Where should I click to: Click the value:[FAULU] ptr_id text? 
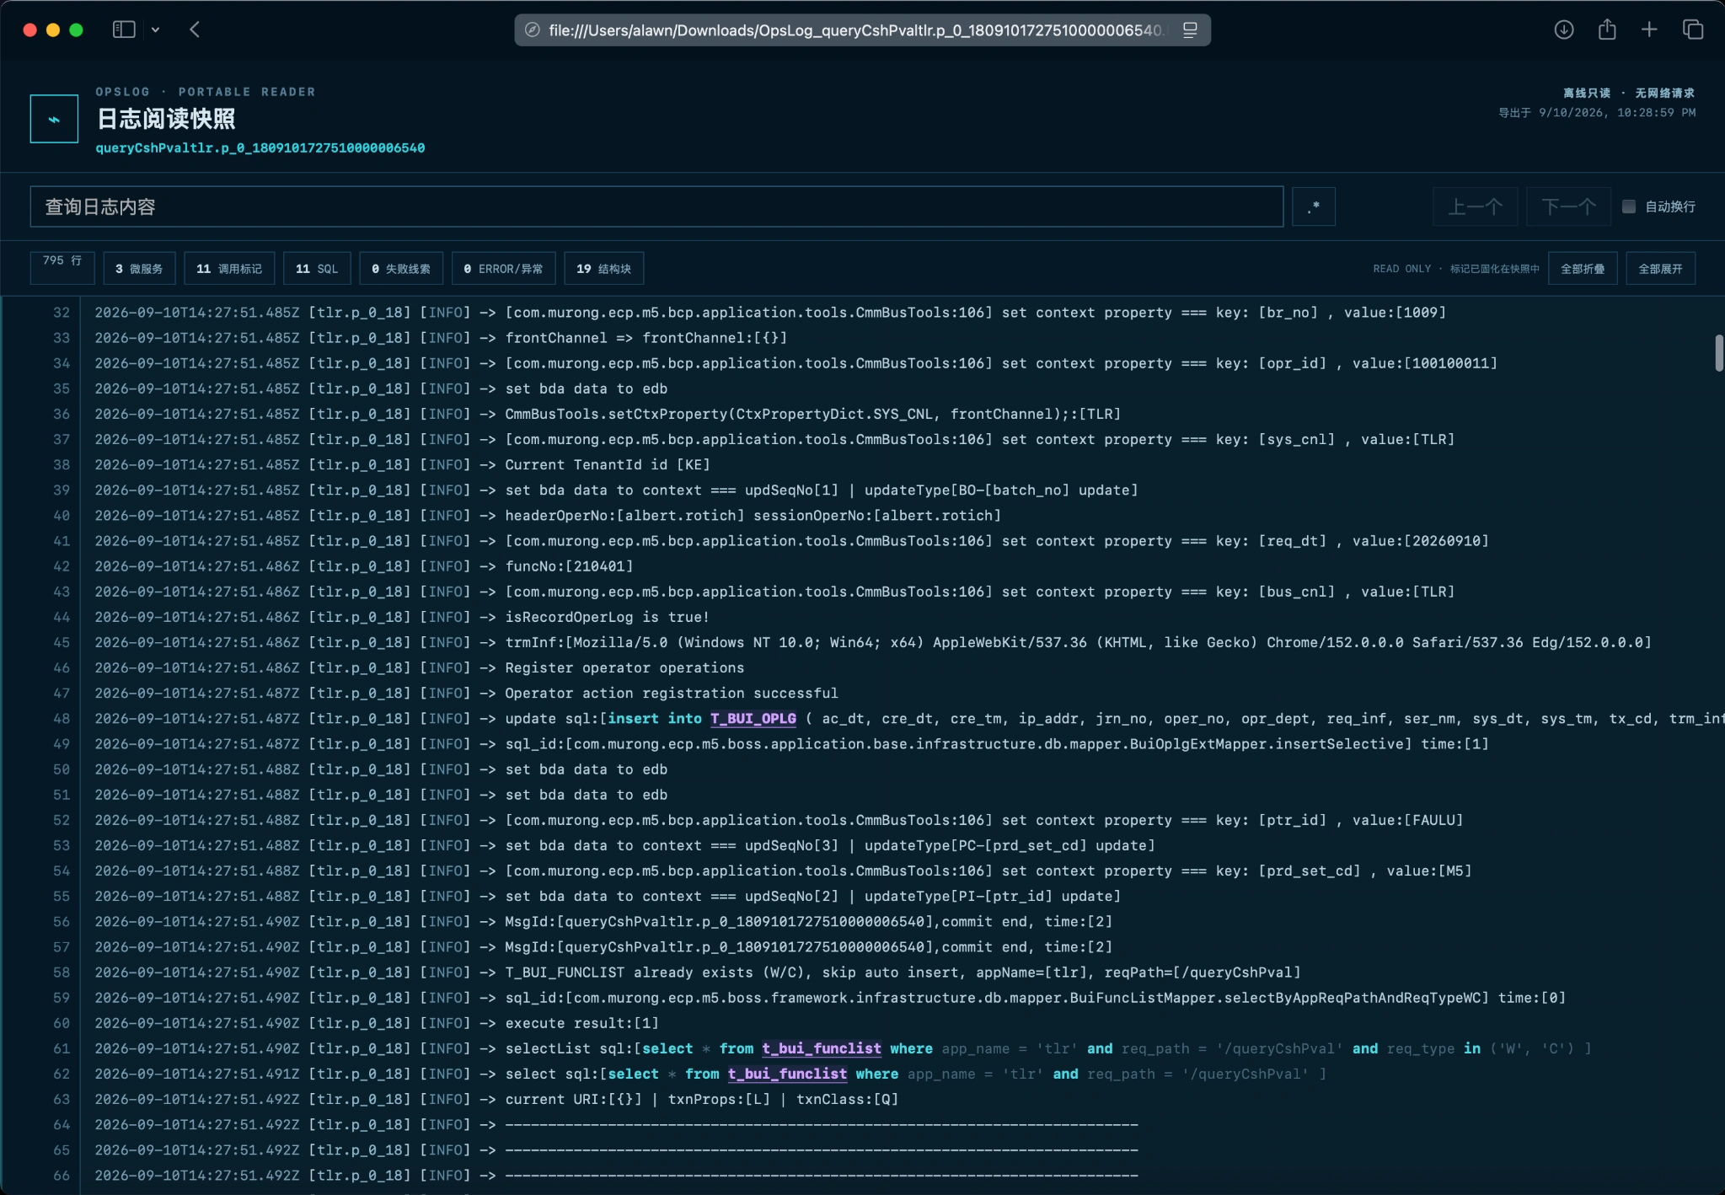coord(1407,819)
